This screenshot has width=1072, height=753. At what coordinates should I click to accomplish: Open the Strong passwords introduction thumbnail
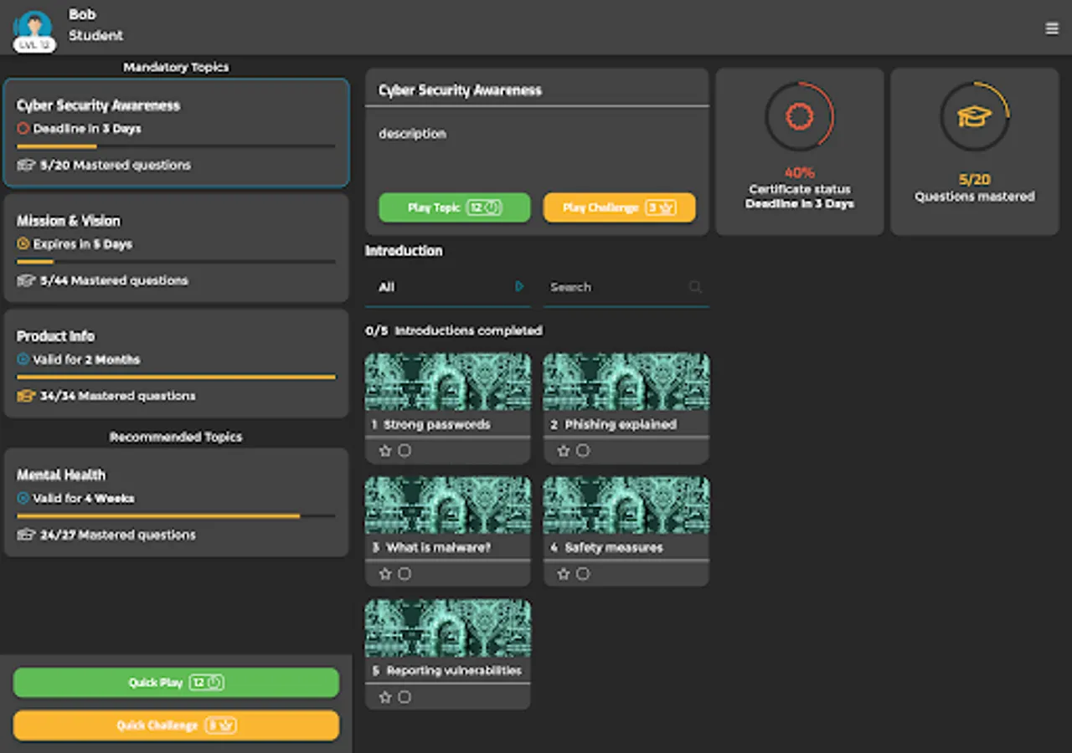click(448, 382)
